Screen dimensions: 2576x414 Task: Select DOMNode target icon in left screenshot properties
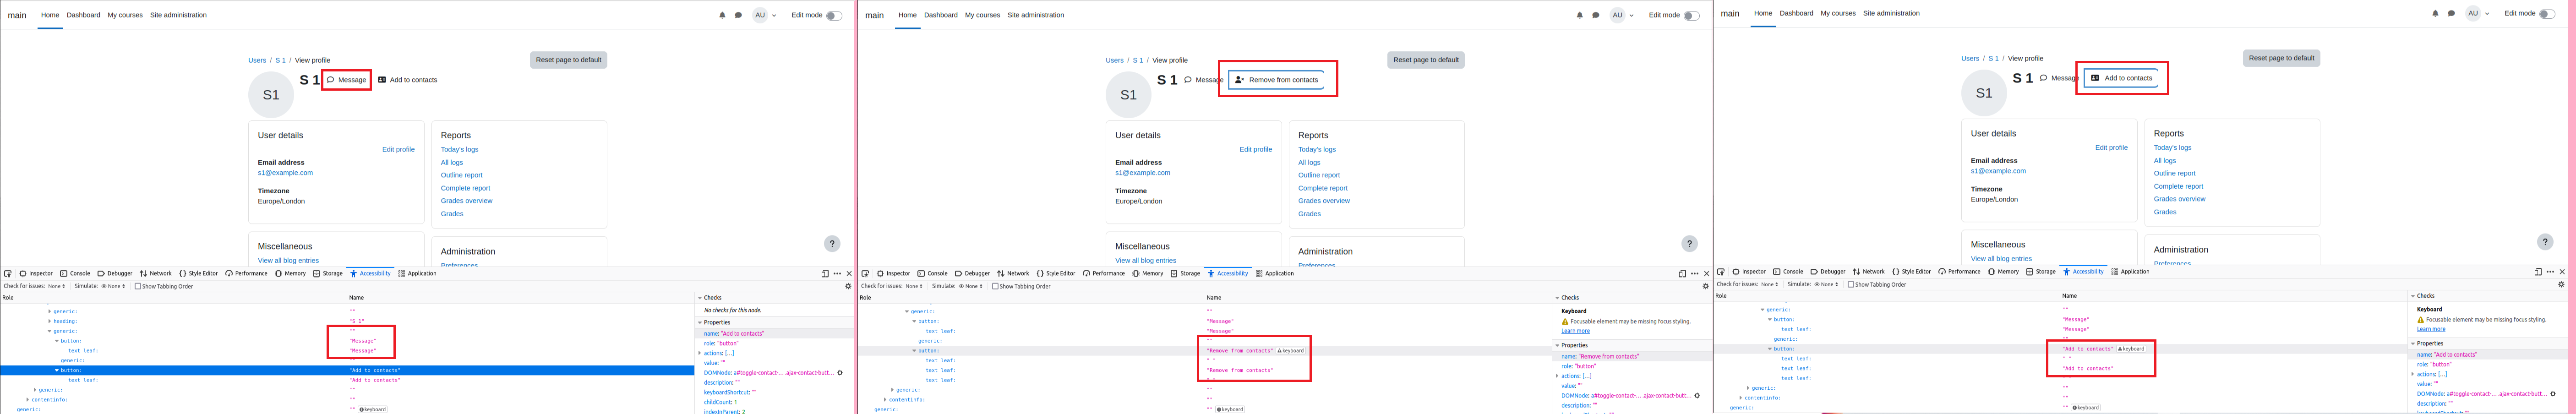coord(839,373)
